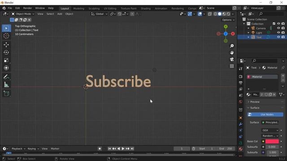Open the File menu
Viewport: 287px width, 161px height.
pos(10,8)
